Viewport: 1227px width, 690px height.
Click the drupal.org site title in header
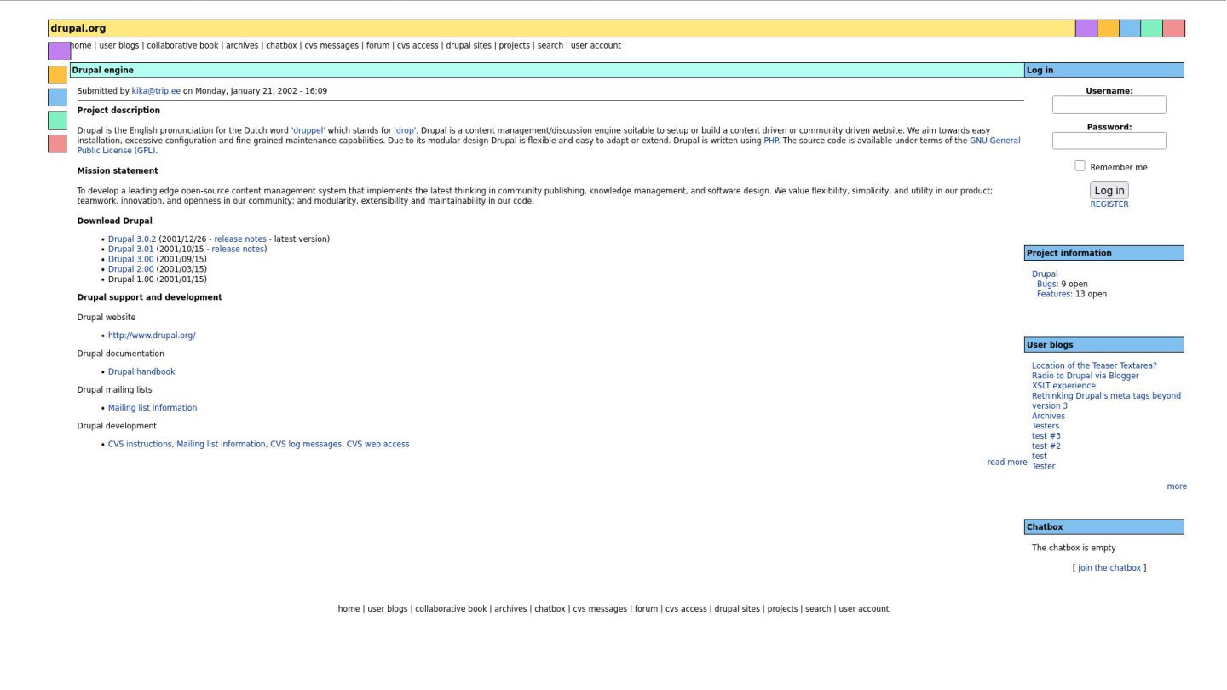(78, 28)
